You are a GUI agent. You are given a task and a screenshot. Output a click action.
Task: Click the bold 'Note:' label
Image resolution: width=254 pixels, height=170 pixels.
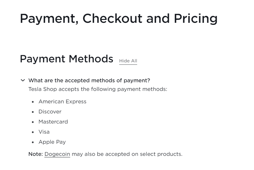35,154
